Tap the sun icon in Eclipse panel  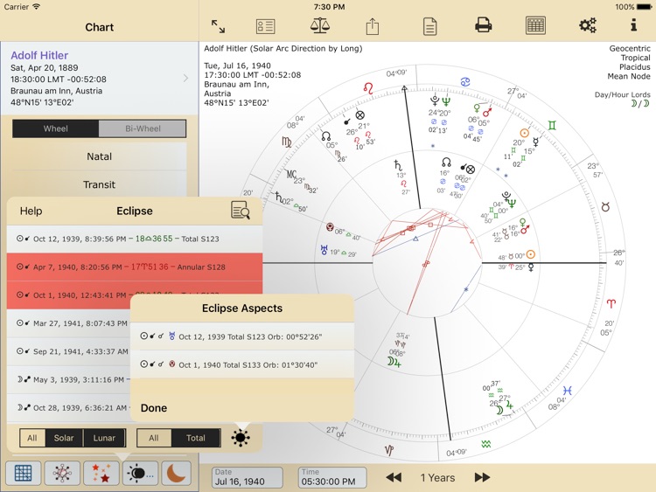241,438
